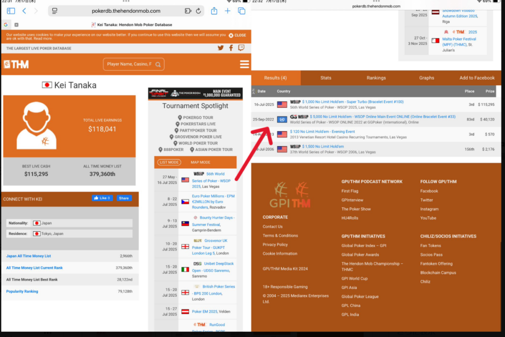The image size is (505, 337).
Task: Switch to Map Mode
Action: click(x=200, y=162)
